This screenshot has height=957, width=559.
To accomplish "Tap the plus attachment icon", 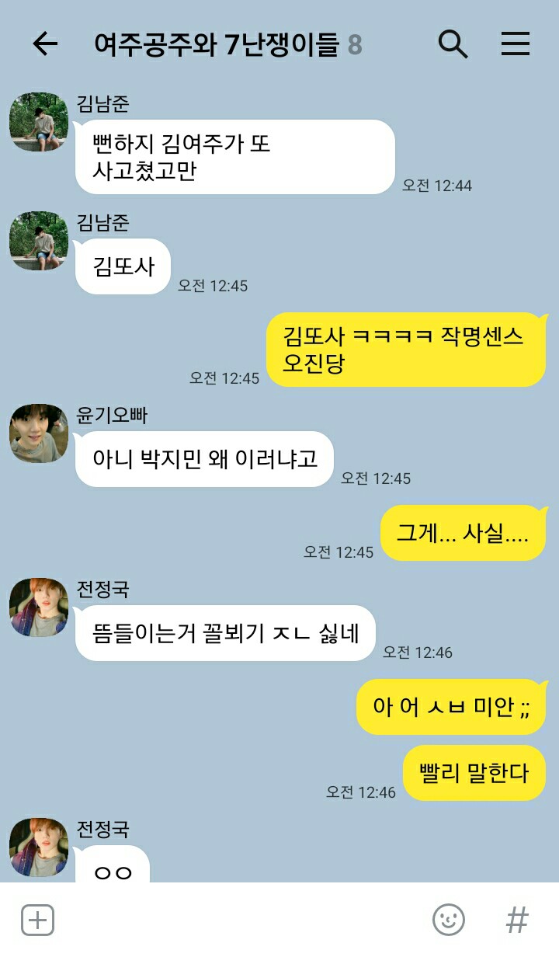I will click(37, 920).
